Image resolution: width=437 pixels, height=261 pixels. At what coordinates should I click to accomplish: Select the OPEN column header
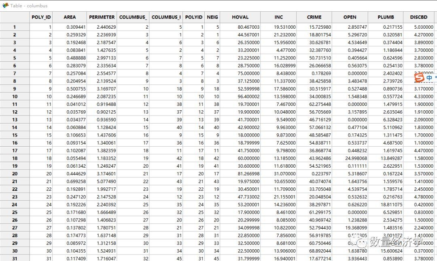tap(350, 17)
